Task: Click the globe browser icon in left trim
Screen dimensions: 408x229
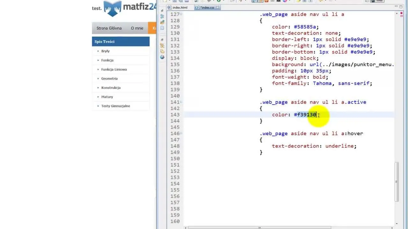Action: [162, 57]
